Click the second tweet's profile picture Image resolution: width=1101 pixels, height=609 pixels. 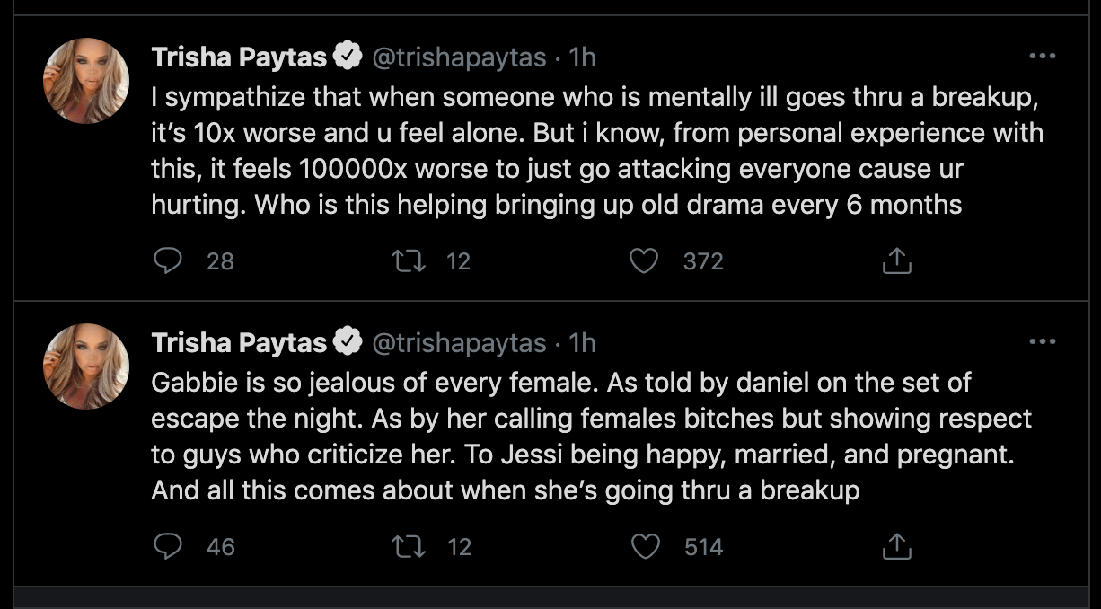click(x=85, y=366)
